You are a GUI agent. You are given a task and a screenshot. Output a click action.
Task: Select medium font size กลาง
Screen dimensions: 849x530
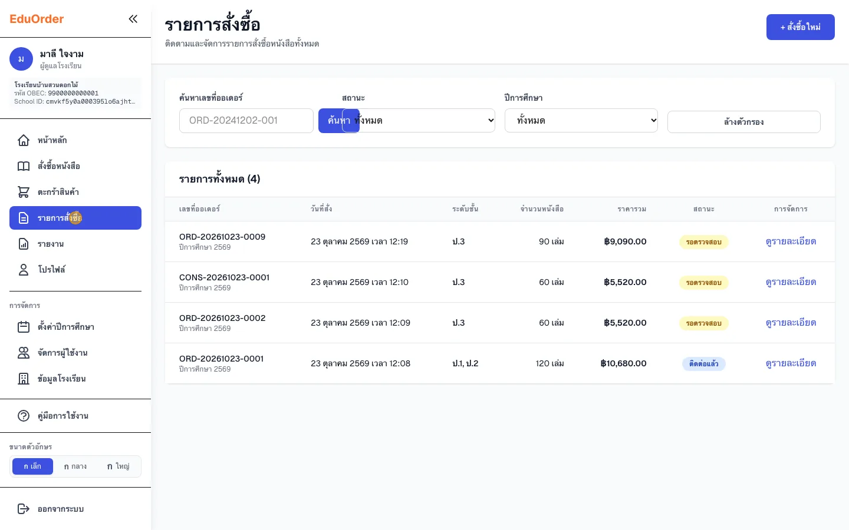click(x=75, y=466)
